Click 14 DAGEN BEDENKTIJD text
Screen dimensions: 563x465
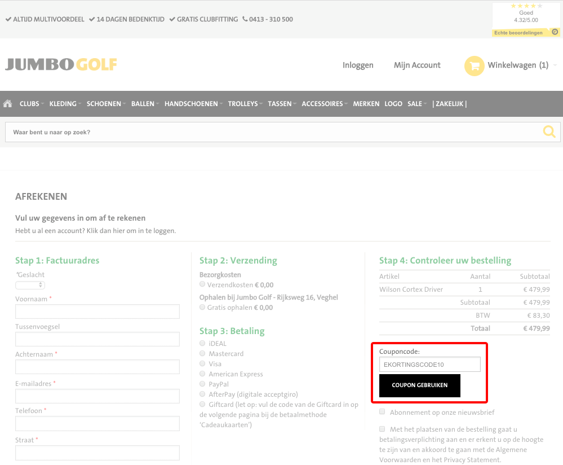[x=130, y=19]
